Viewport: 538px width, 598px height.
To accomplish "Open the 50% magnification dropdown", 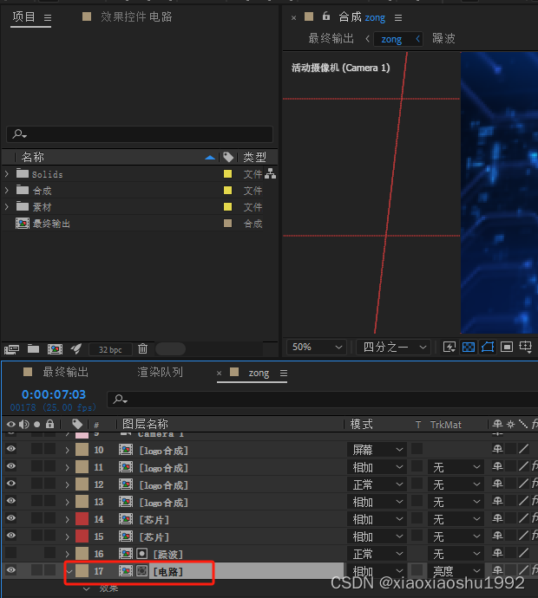I will pos(317,347).
